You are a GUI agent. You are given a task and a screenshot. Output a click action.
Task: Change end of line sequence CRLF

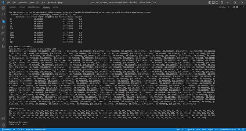(x=205, y=129)
